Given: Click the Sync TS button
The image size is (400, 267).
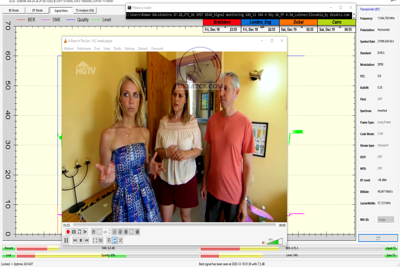Looking at the screenshot, I should click(391, 255).
